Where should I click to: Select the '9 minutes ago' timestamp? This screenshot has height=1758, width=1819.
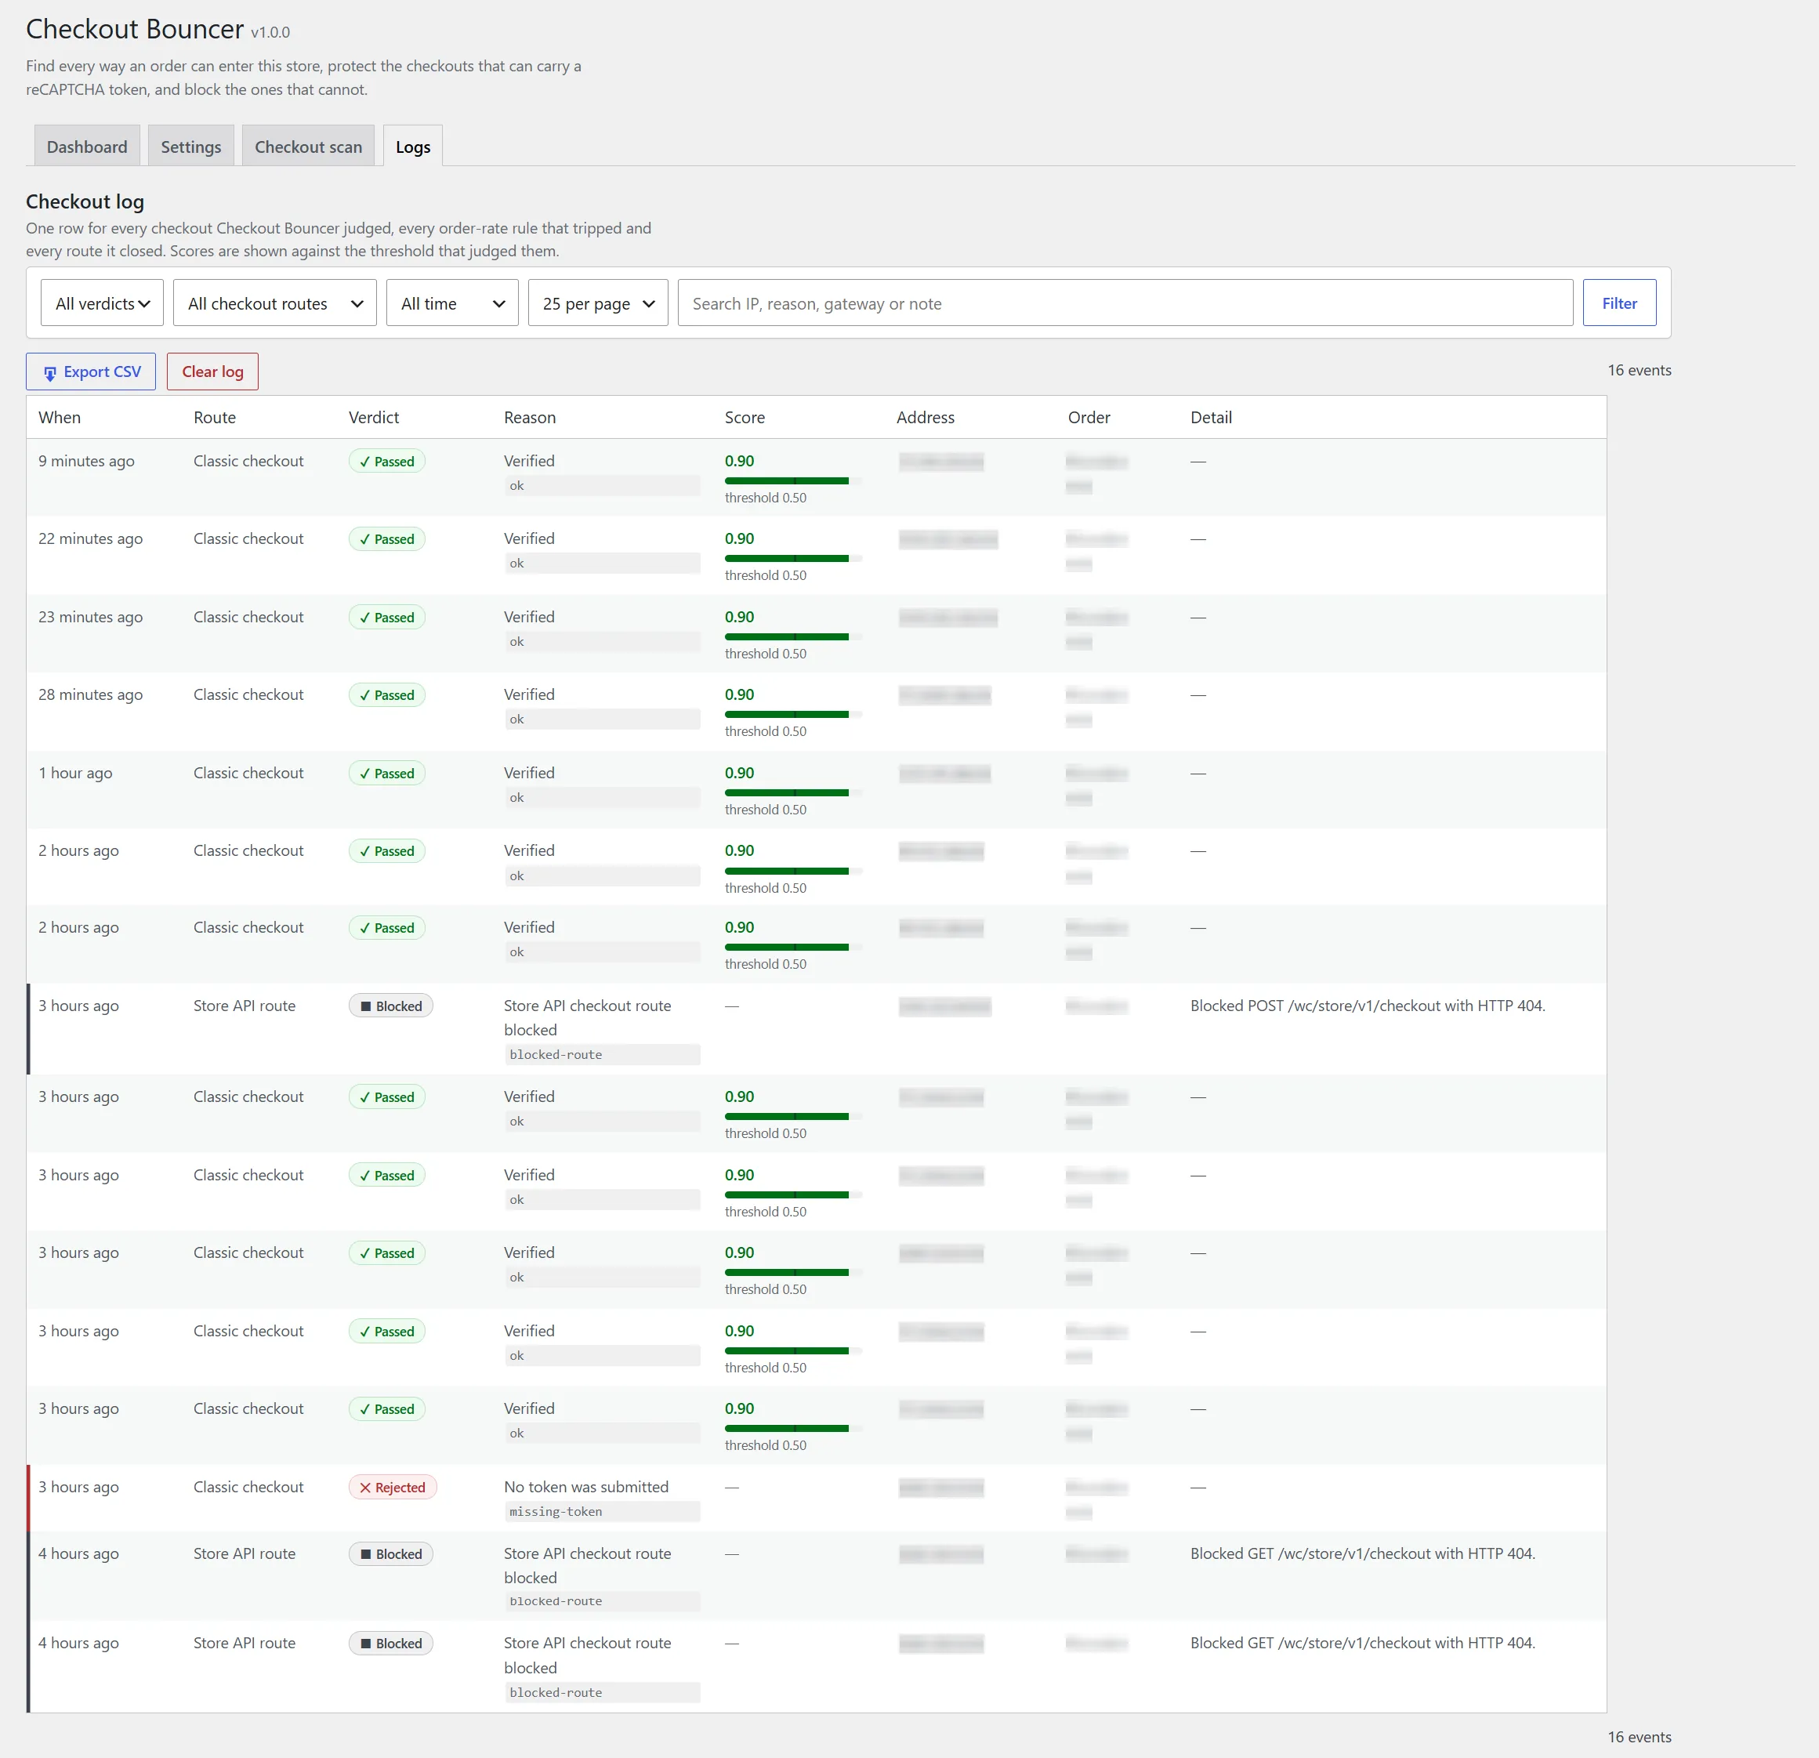tap(86, 462)
